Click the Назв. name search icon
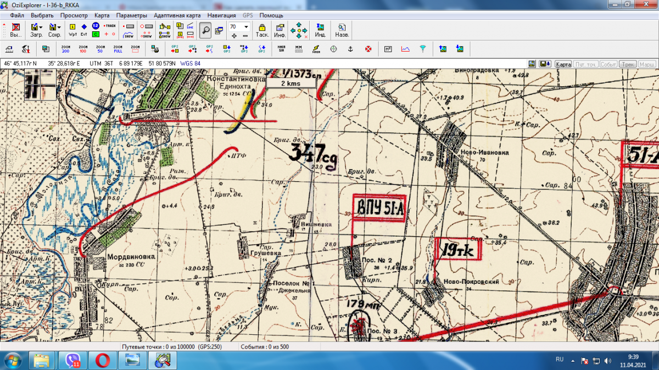The height and width of the screenshot is (370, 659). (x=342, y=30)
